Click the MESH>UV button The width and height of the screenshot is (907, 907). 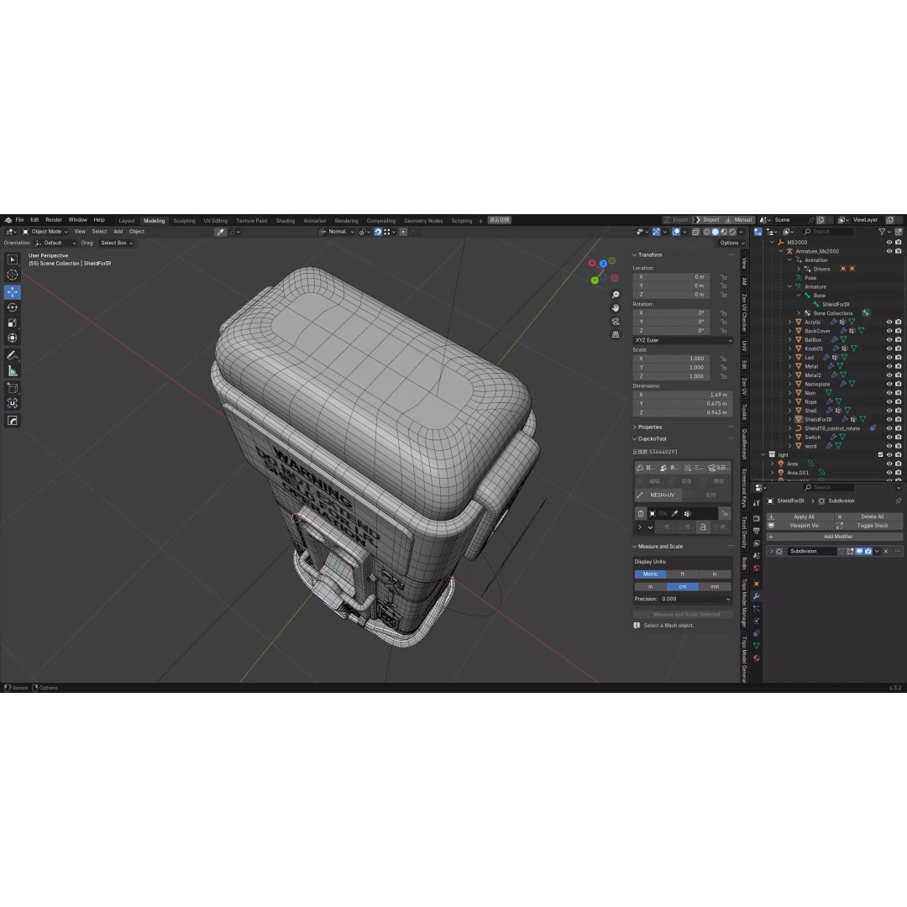click(658, 495)
